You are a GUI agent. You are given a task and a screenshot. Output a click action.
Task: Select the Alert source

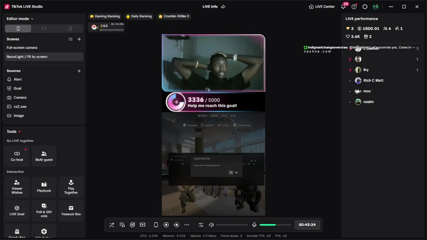pyautogui.click(x=44, y=79)
